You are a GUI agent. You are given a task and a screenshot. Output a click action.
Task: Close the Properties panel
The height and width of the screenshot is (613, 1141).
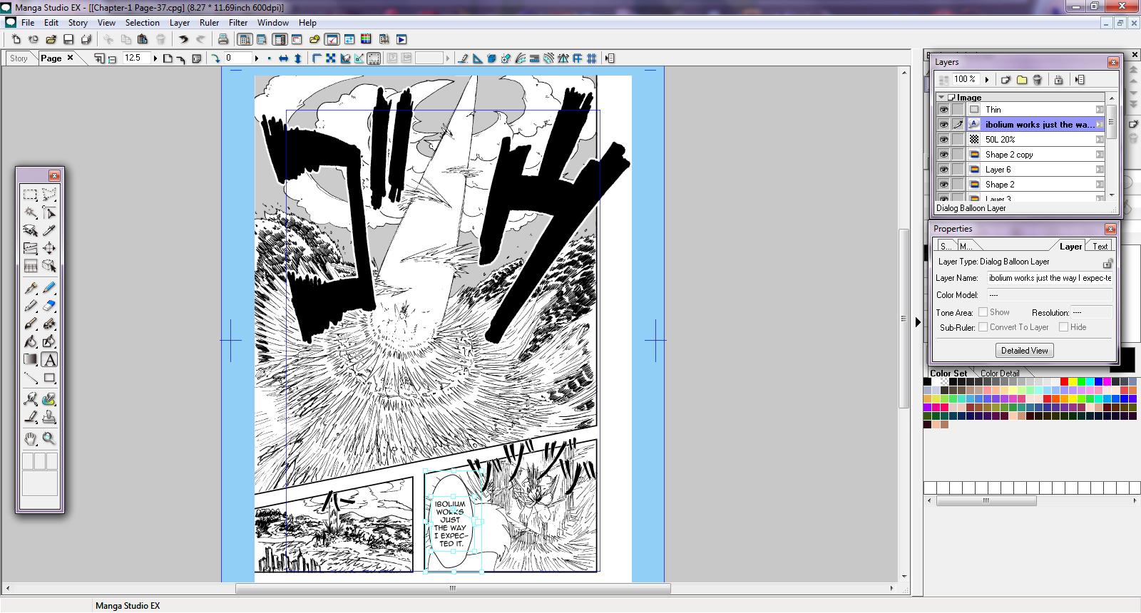point(1110,229)
